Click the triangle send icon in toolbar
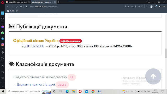The height and width of the screenshot is (94, 167). click(x=139, y=7)
